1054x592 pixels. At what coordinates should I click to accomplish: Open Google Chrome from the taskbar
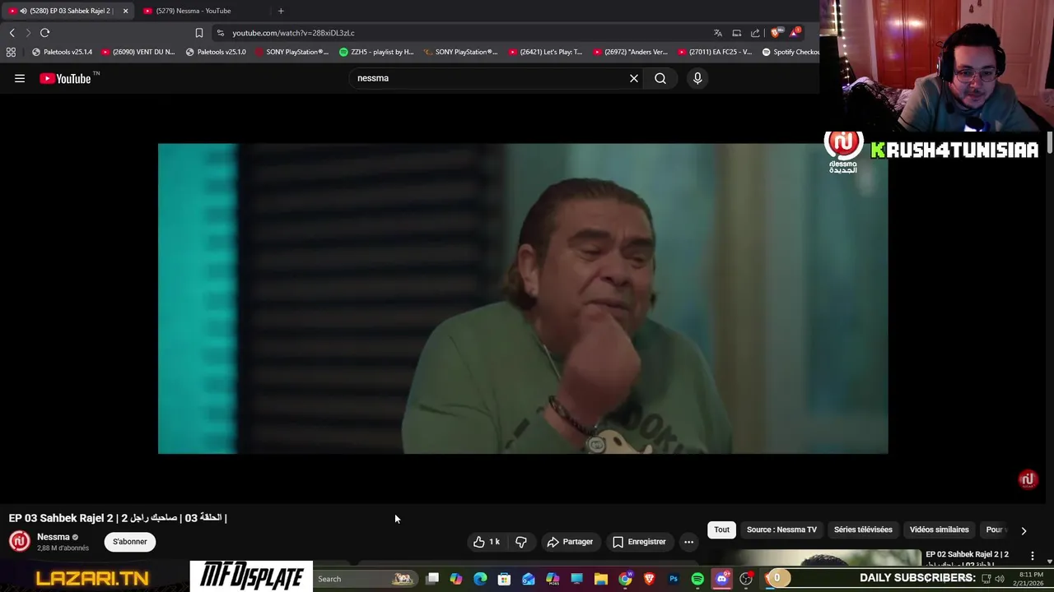tap(625, 579)
